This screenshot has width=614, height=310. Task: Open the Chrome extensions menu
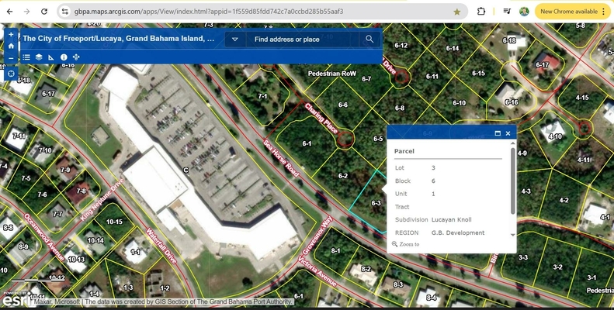click(481, 12)
